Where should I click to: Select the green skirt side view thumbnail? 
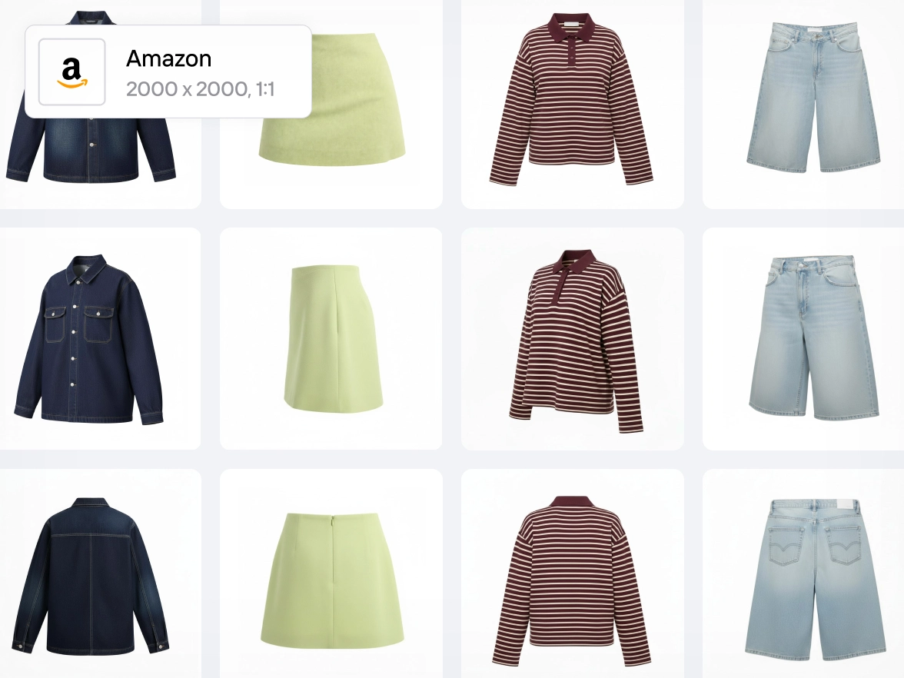pos(331,338)
